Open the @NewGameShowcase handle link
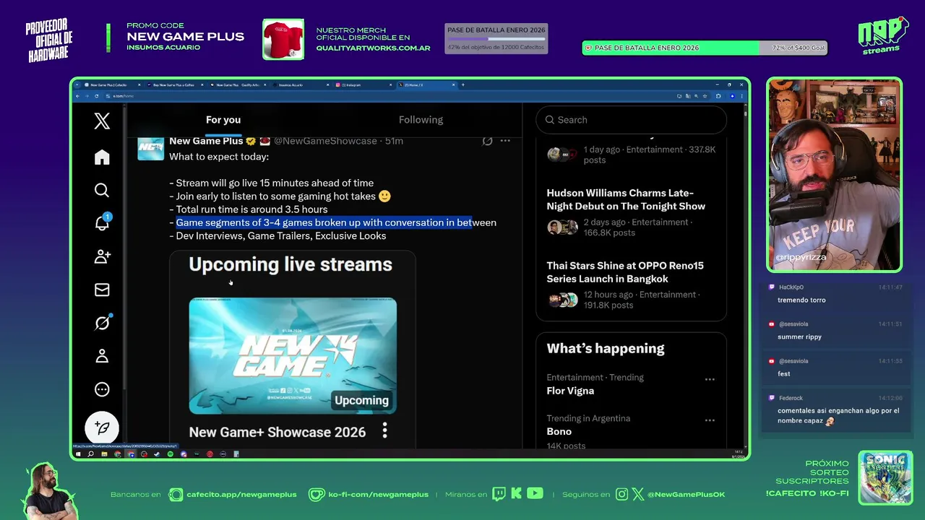Viewport: 925px width, 520px height. click(x=325, y=142)
